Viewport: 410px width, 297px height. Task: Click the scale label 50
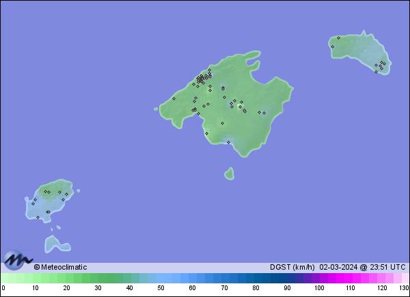point(161,288)
